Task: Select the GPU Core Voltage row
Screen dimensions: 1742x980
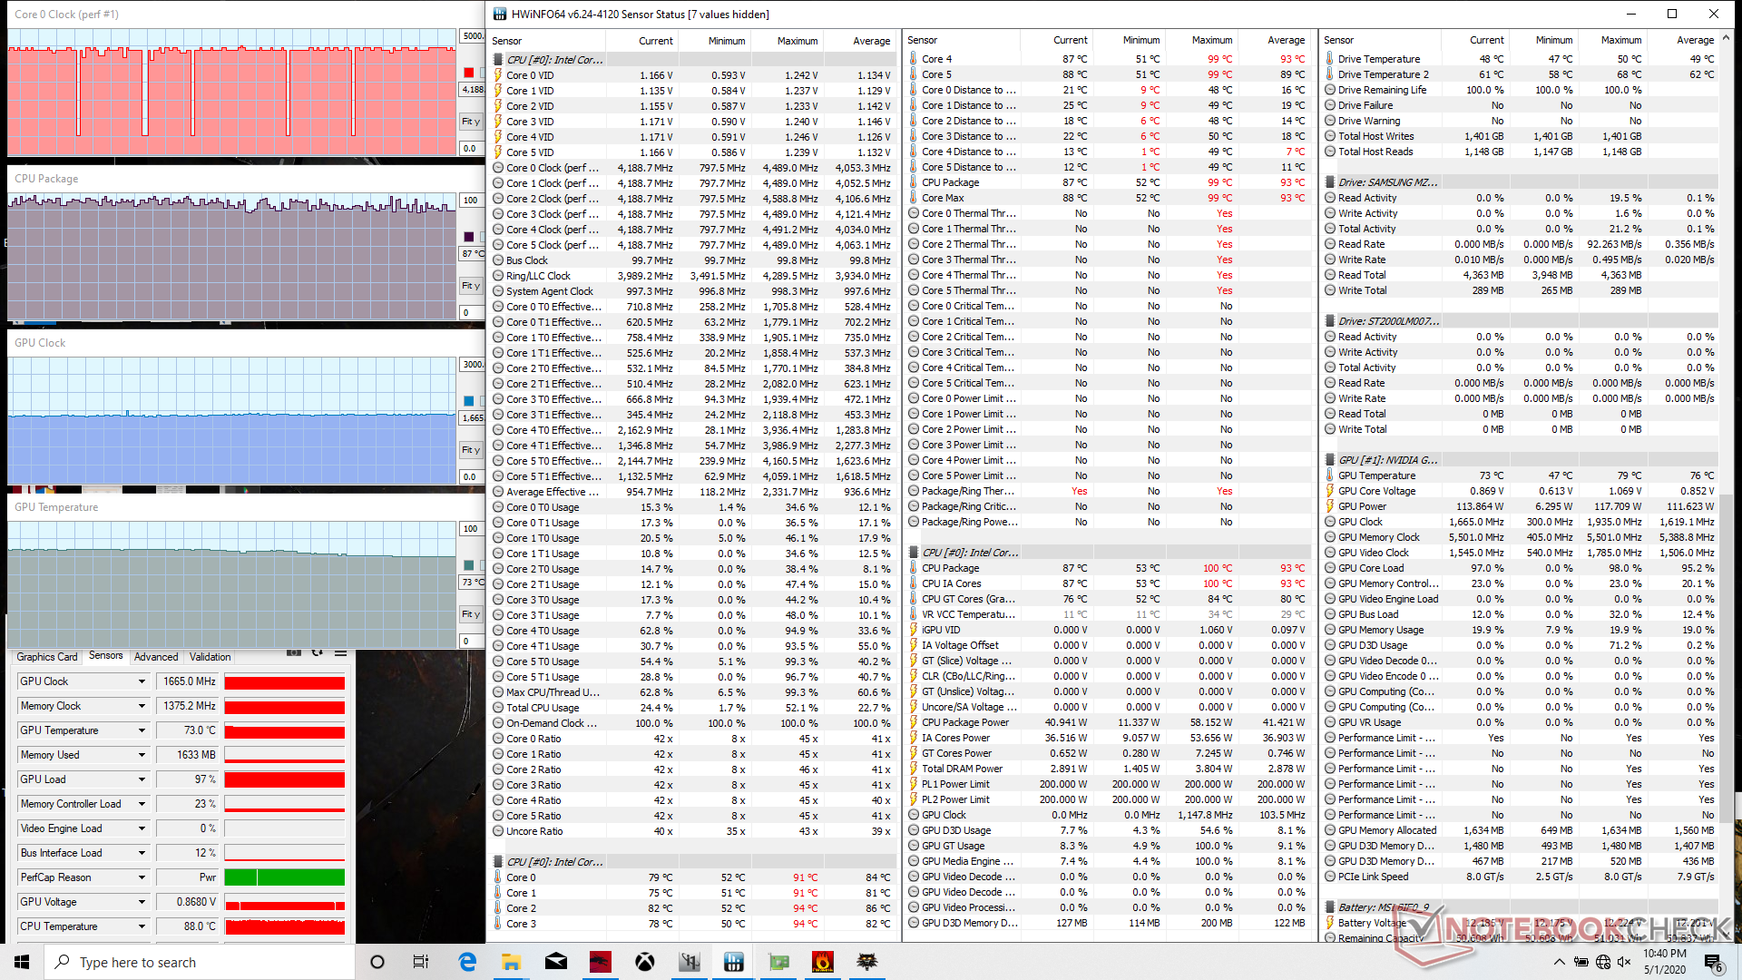Action: point(1521,491)
